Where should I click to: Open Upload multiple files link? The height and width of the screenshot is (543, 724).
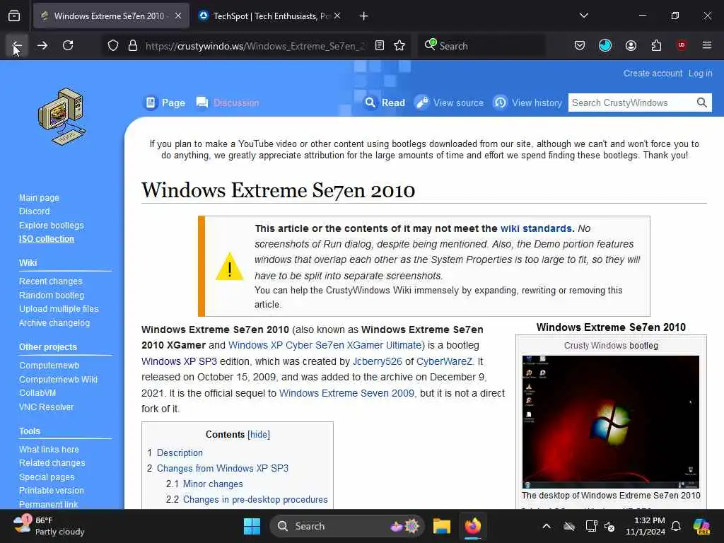pyautogui.click(x=59, y=309)
